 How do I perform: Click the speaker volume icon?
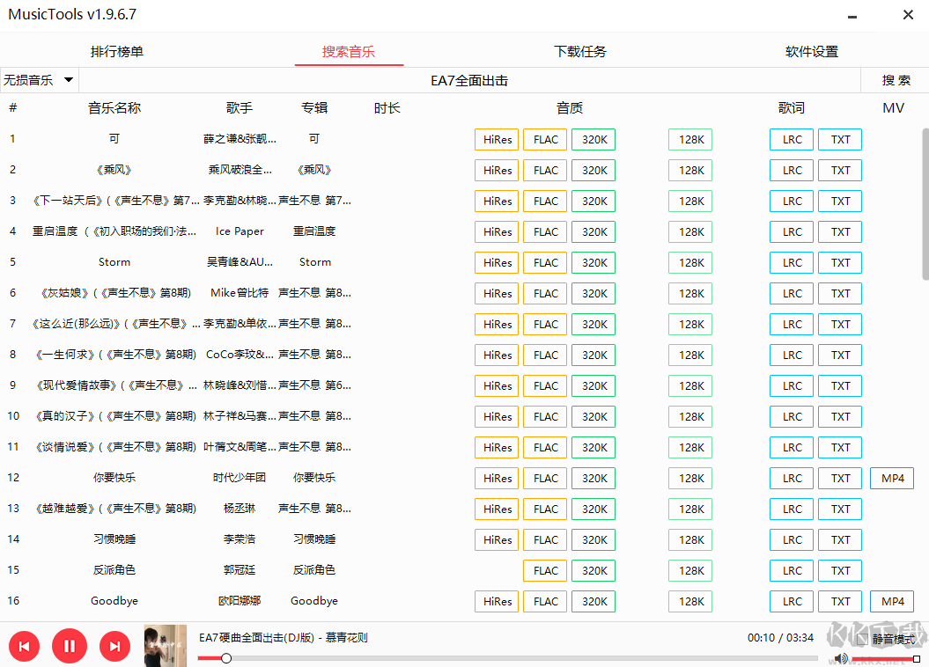(x=839, y=658)
